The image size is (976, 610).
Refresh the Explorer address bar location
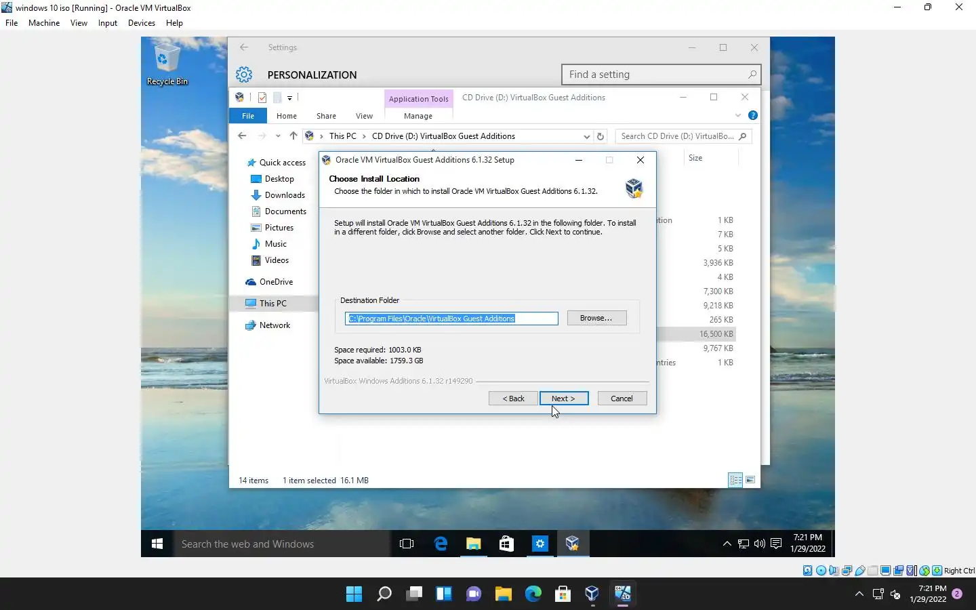coord(600,136)
